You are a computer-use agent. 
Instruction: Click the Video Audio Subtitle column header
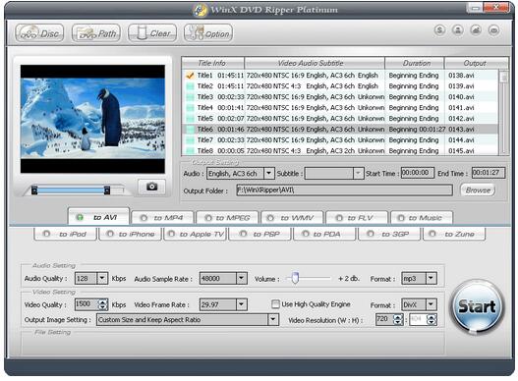point(315,63)
